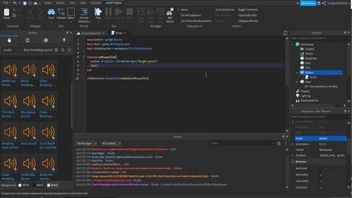This screenshot has height=198, width=352.
Task: Choose Black background option
Action: coord(38,185)
